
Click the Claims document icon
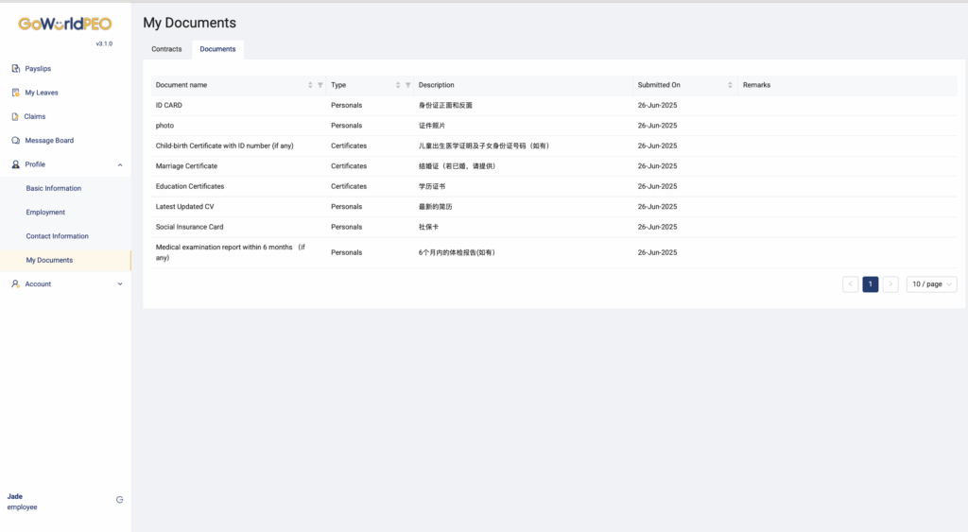(x=15, y=117)
